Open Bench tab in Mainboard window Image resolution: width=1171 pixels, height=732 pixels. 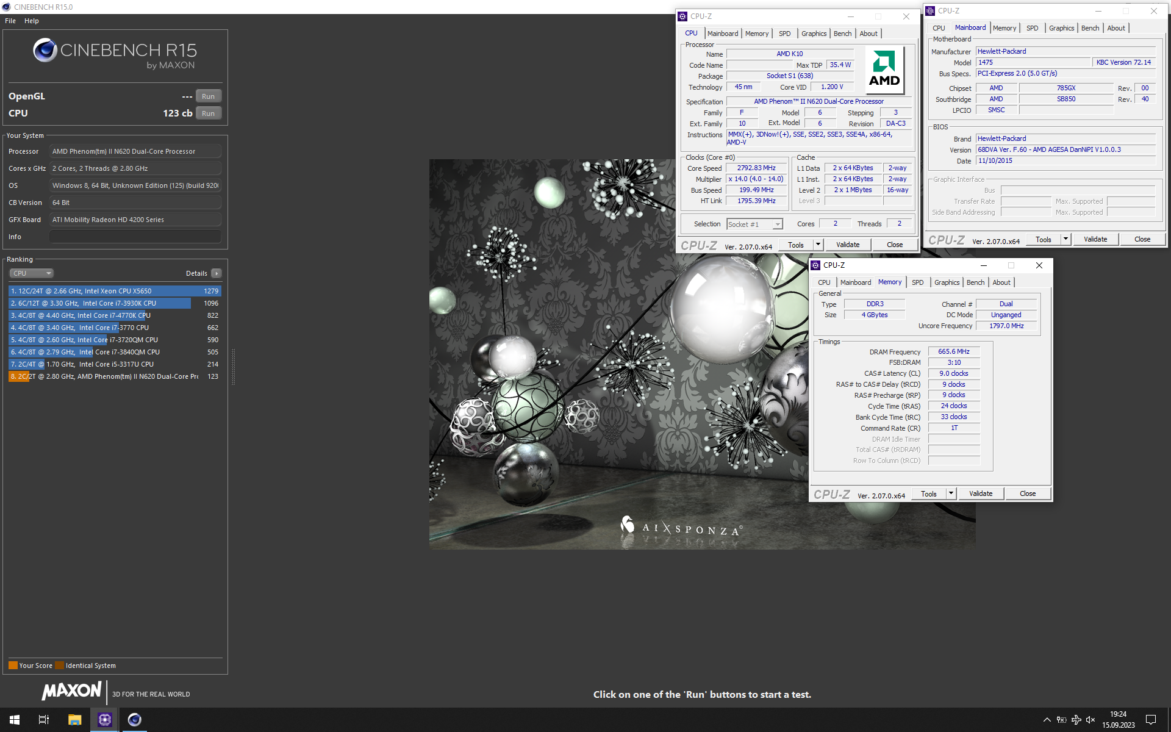1090,28
